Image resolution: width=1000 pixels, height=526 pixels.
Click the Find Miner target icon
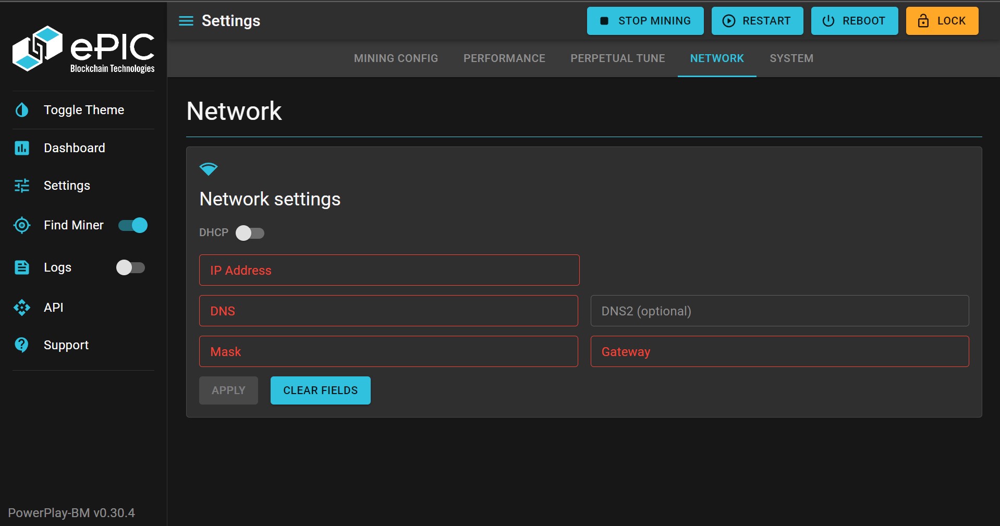22,225
